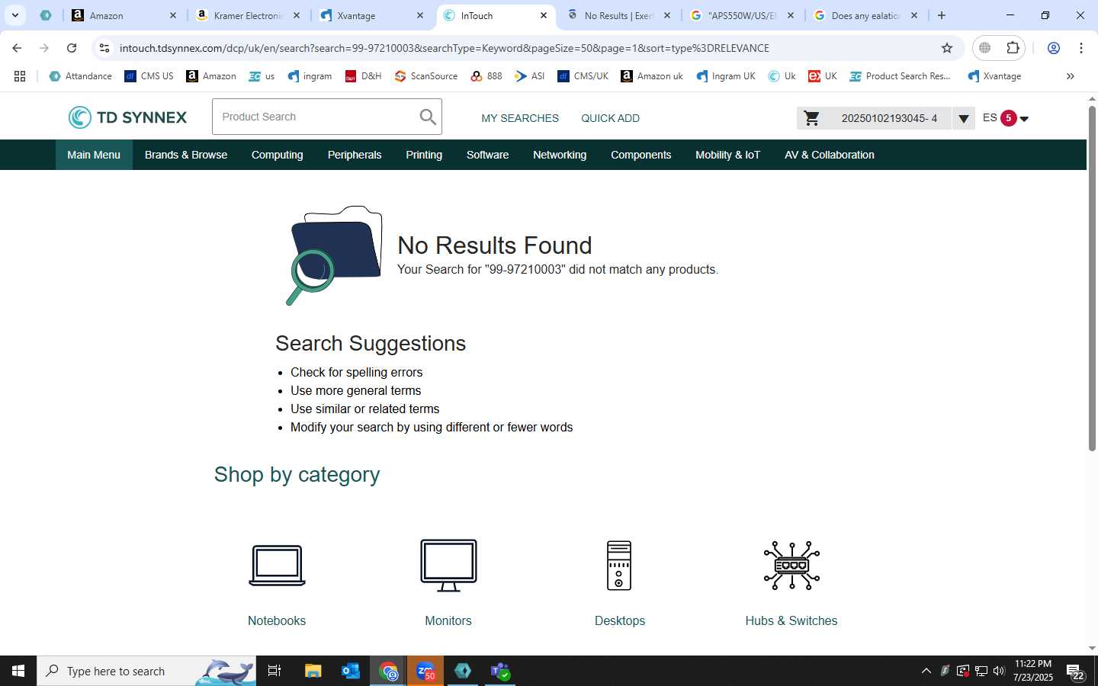Show more bookmarks chevron
1098x686 pixels.
pos(1070,76)
